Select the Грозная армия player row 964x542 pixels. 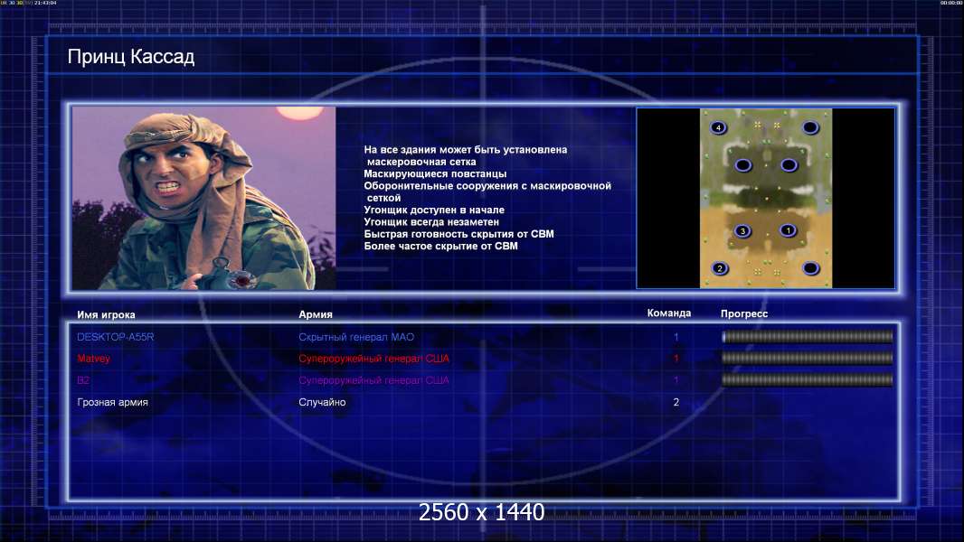pyautogui.click(x=483, y=403)
